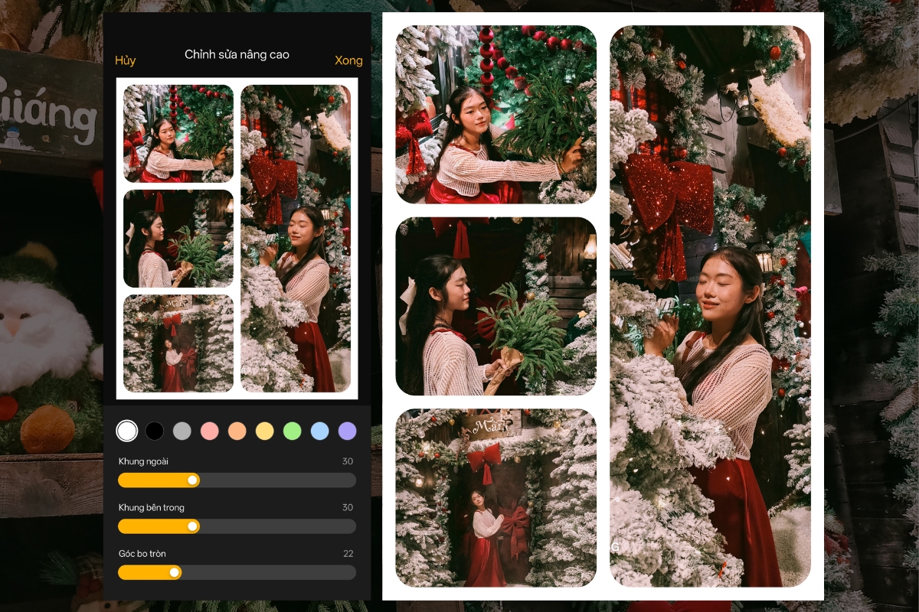Select the black frame color
This screenshot has height=612, width=919.
click(x=155, y=431)
